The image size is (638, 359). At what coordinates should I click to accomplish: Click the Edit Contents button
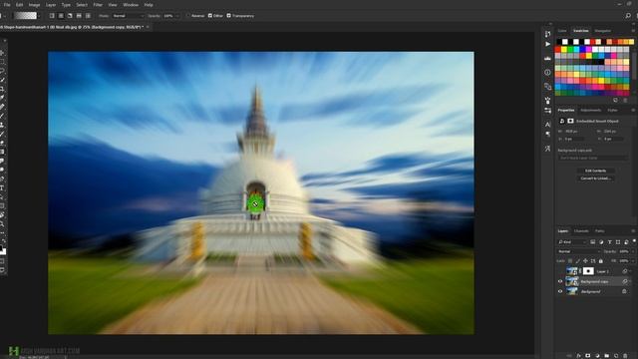[596, 171]
